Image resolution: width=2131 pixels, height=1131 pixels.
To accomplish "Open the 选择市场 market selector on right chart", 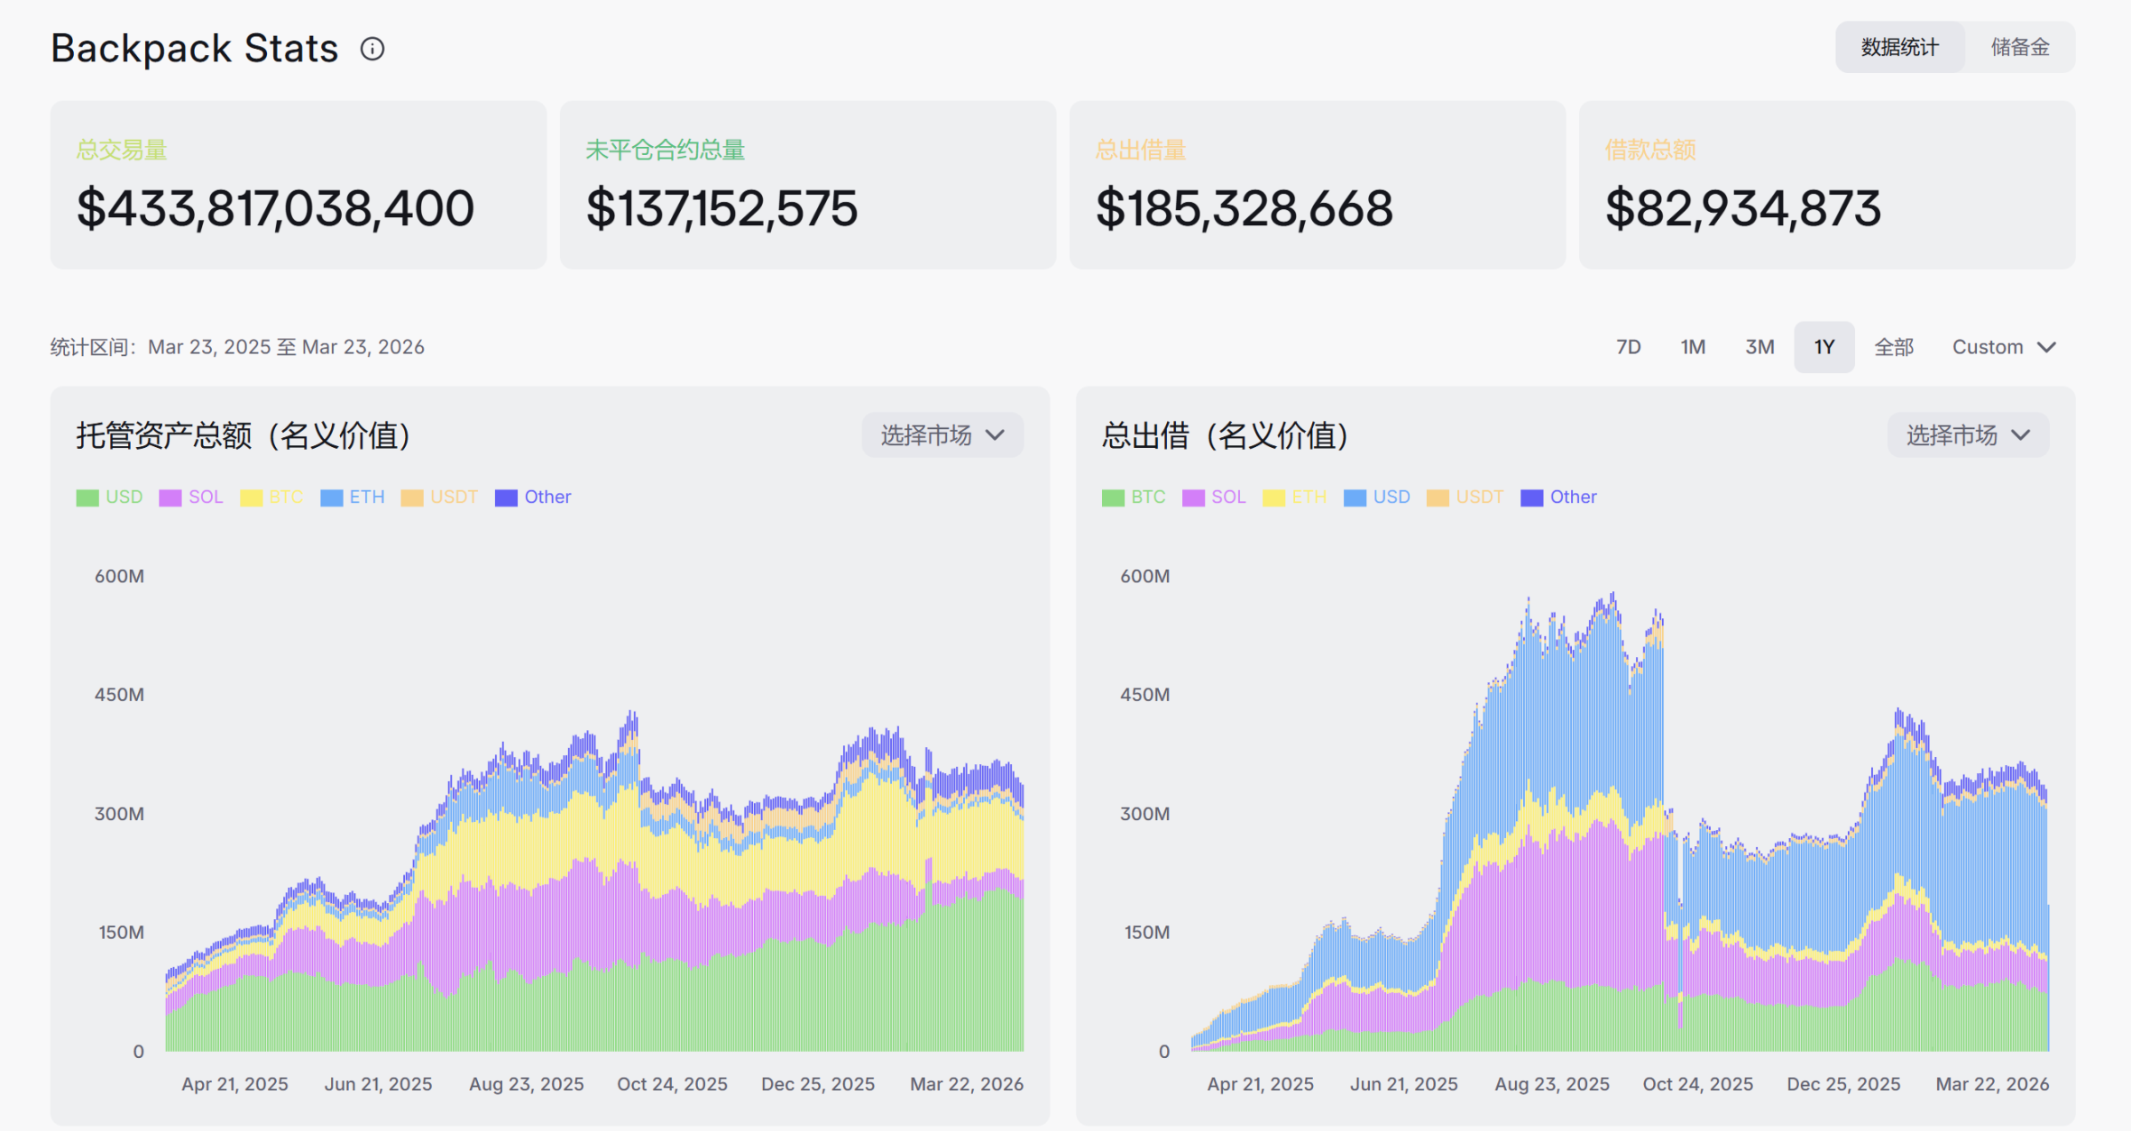I will click(x=1967, y=434).
